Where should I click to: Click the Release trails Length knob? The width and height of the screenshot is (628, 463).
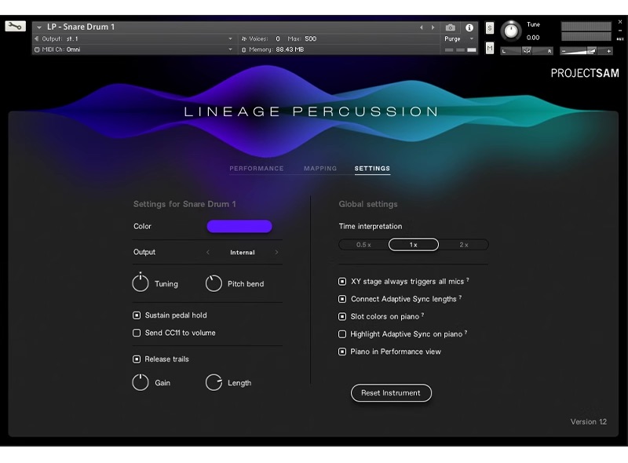point(214,383)
